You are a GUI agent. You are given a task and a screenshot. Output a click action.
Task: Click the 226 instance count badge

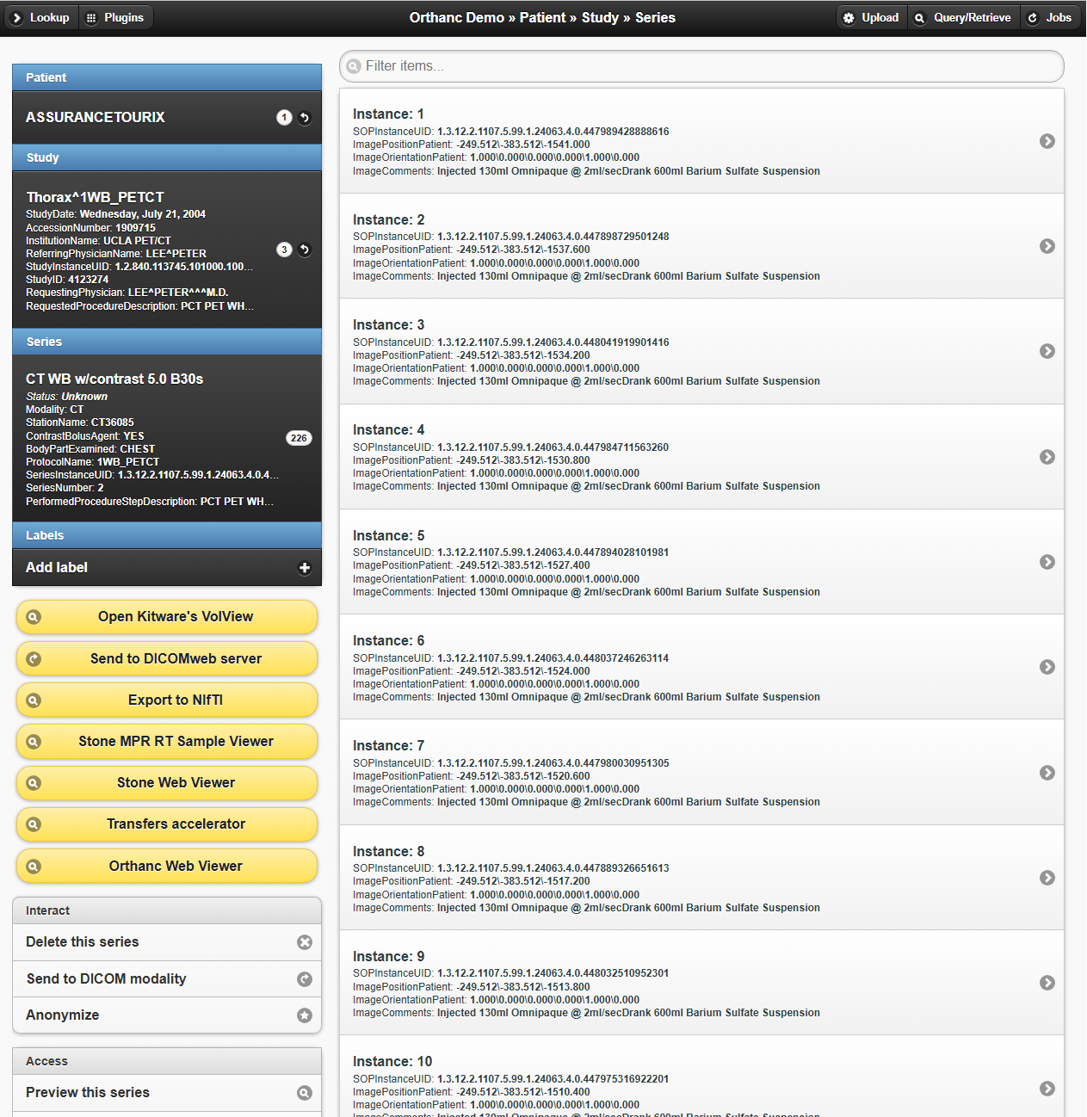(299, 438)
